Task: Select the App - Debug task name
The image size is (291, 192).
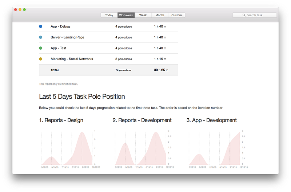Action: click(60, 26)
